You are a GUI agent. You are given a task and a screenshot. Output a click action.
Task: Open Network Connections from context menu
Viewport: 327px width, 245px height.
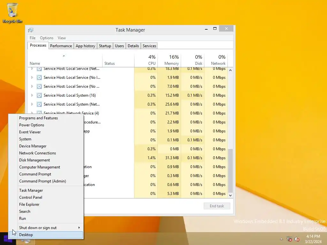pos(46,153)
